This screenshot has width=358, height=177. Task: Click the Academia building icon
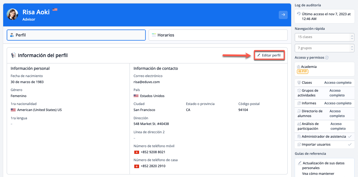pyautogui.click(x=299, y=67)
